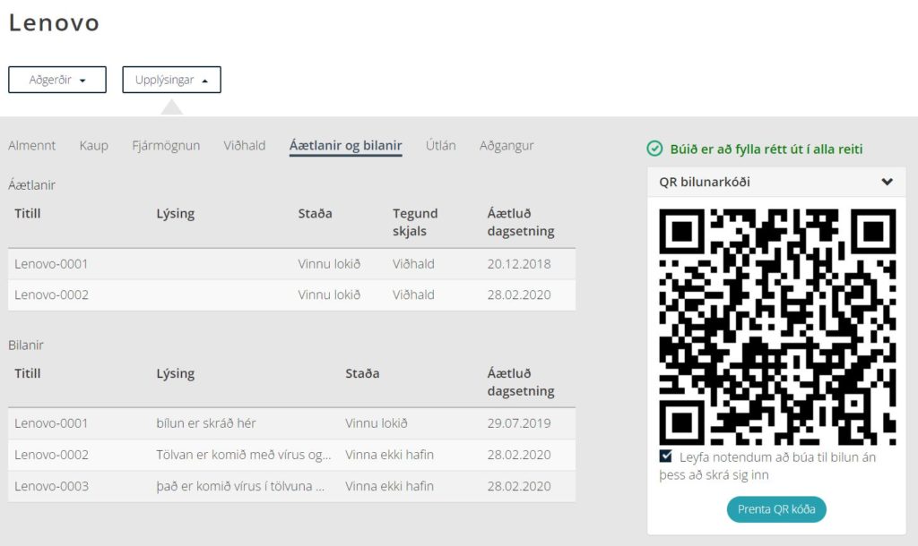Click the Titill header in Áætlanir table
Image resolution: width=918 pixels, height=546 pixels.
28,213
